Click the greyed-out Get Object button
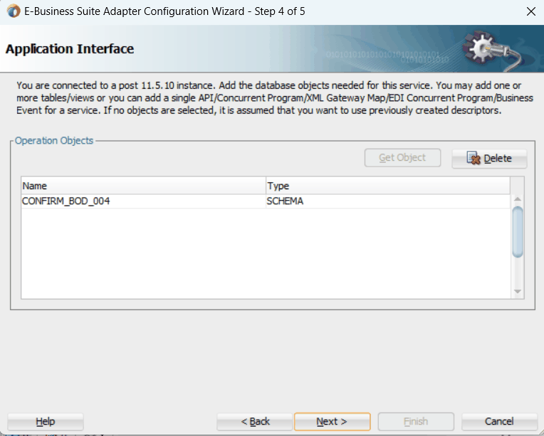The height and width of the screenshot is (436, 544). (x=402, y=158)
